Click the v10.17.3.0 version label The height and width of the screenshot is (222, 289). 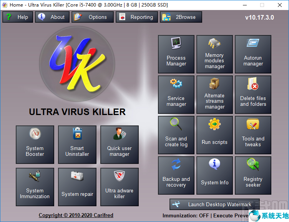[x=259, y=18]
